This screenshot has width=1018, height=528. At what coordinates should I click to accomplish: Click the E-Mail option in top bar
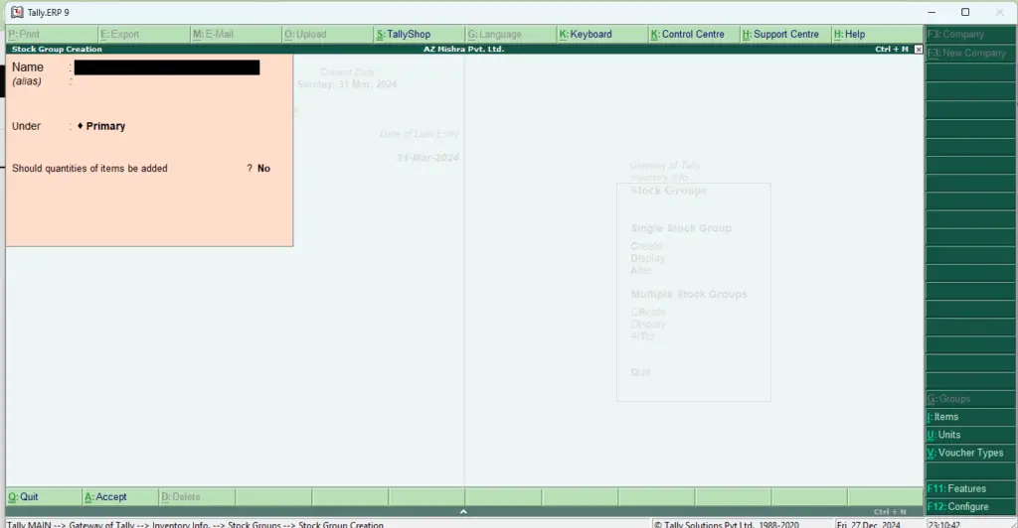(x=237, y=35)
